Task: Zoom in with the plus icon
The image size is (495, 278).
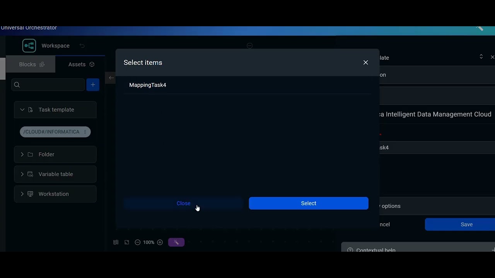Action: click(x=160, y=242)
